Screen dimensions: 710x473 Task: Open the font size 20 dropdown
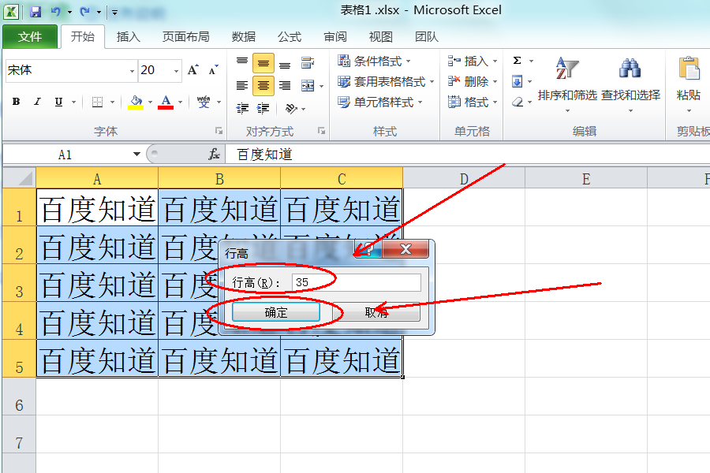[176, 71]
